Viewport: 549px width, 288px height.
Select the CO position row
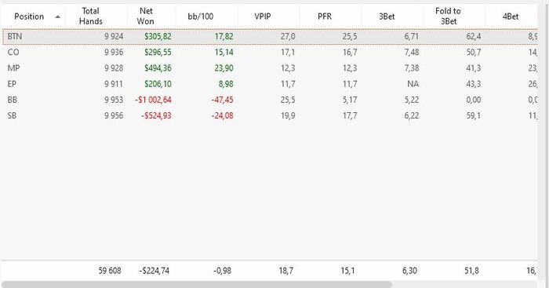(270, 53)
